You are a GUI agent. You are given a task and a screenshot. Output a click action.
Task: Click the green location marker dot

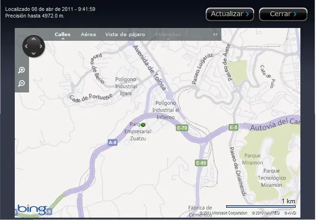point(143,125)
